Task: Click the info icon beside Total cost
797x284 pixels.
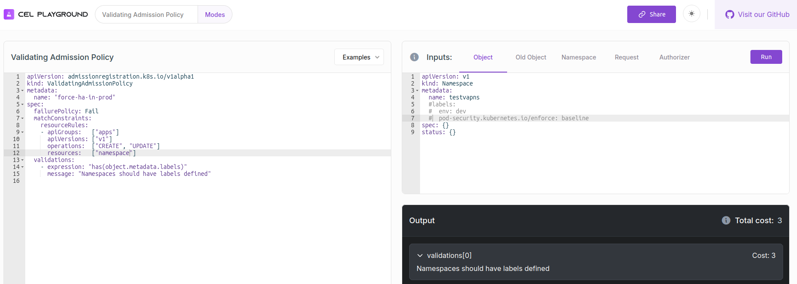Action: click(726, 221)
